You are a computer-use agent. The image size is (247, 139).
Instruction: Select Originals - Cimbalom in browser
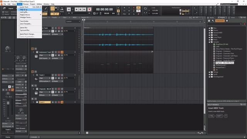(223, 51)
